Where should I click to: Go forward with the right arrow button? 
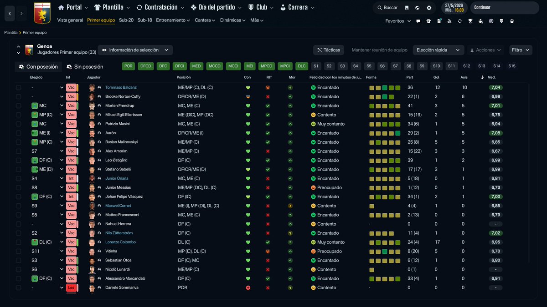[x=21, y=14]
